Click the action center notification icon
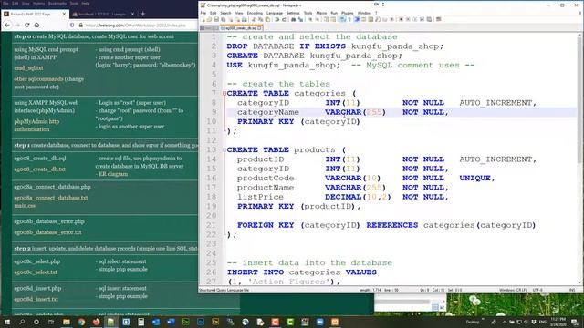Image resolution: width=584 pixels, height=328 pixels. pos(575,322)
